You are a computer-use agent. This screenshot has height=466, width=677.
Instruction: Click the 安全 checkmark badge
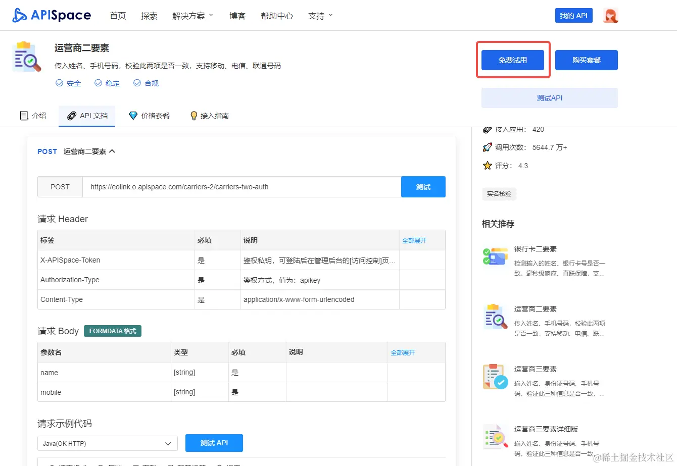click(68, 83)
